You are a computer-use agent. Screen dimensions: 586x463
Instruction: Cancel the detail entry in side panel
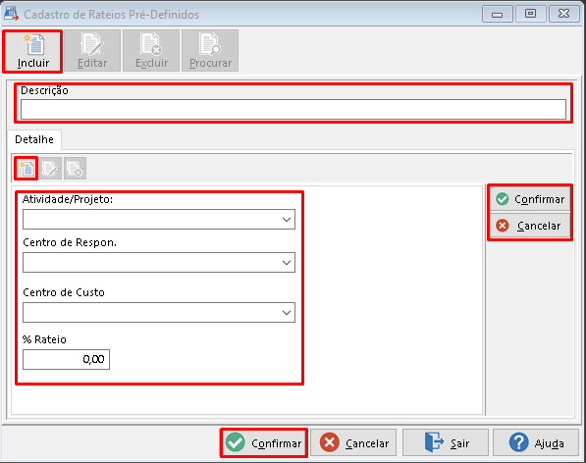530,226
